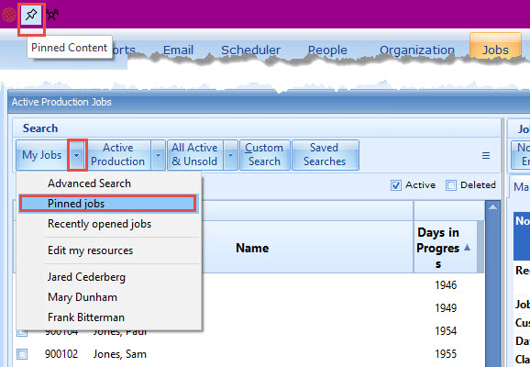Toggle the Active checkbox

[396, 185]
